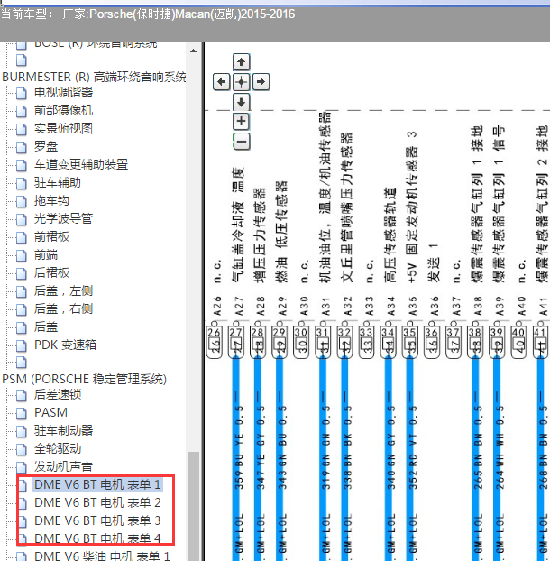This screenshot has height=561, width=550.
Task: Pan the wiring diagram up with the up arrow
Action: click(x=241, y=62)
